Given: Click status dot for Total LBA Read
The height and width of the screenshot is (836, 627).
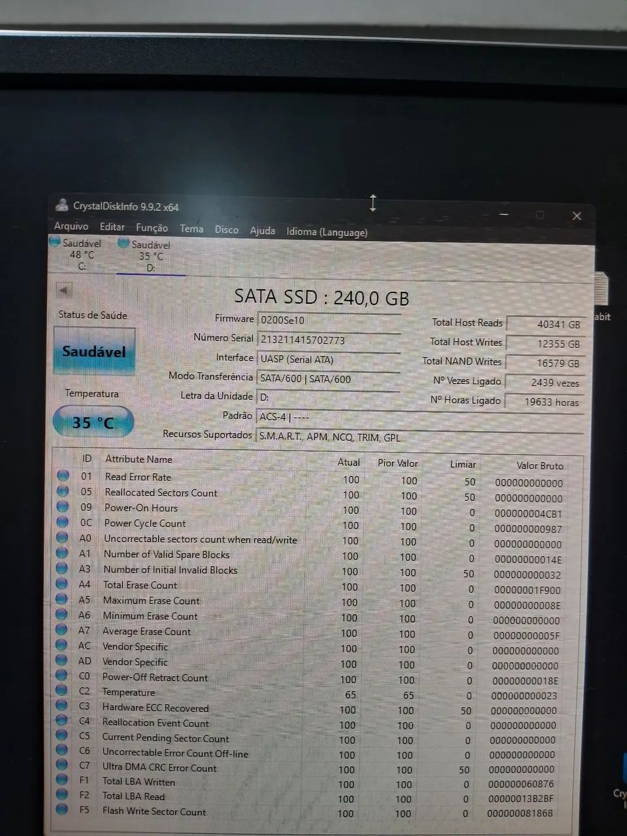Looking at the screenshot, I should [62, 794].
